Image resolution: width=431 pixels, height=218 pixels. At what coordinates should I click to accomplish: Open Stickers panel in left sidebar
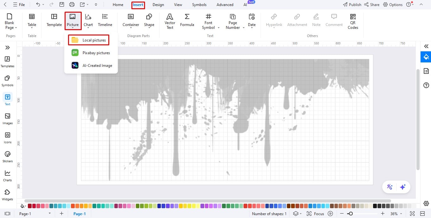8,157
